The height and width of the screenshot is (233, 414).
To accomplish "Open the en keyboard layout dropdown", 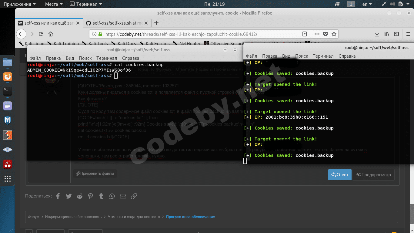I will 367,4.
